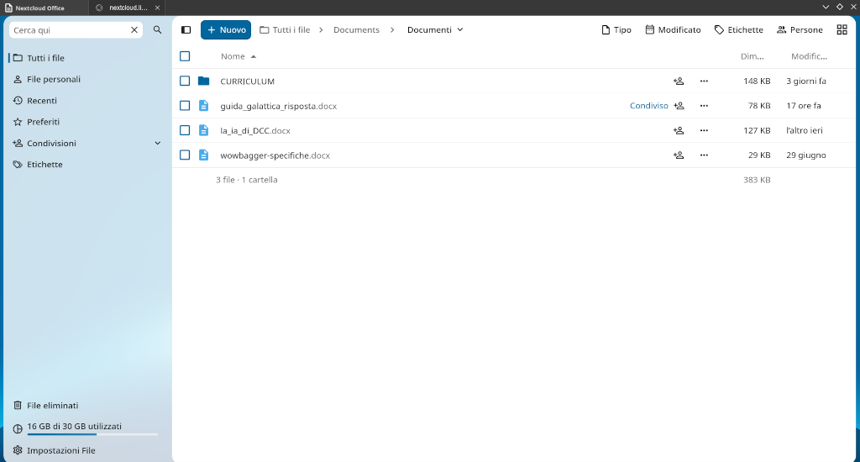860x462 pixels.
Task: Click the 127 KB size value
Action: [757, 130]
